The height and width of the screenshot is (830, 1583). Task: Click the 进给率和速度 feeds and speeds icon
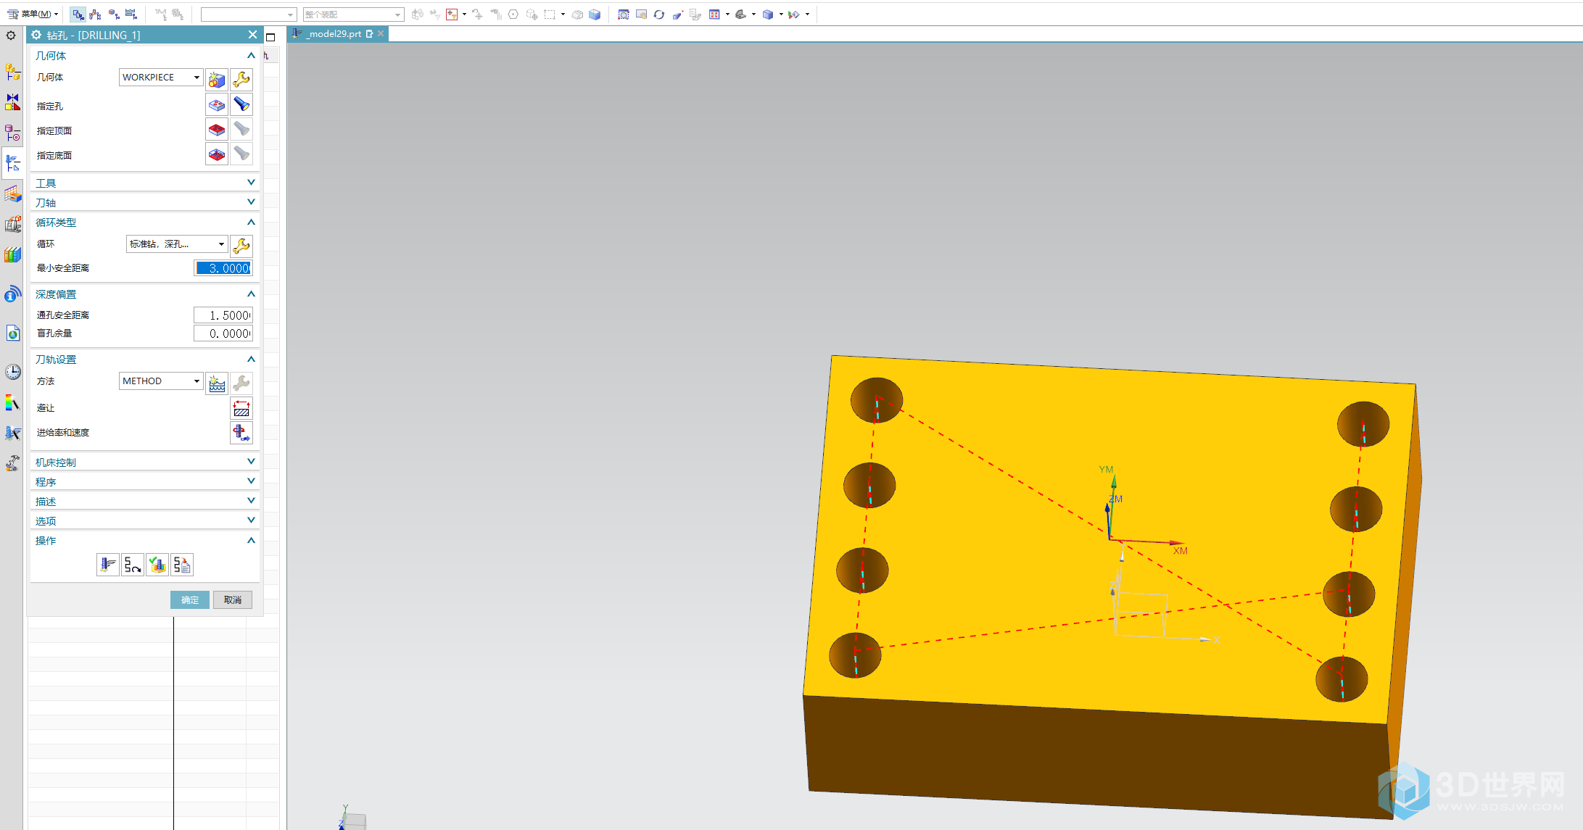pyautogui.click(x=241, y=433)
